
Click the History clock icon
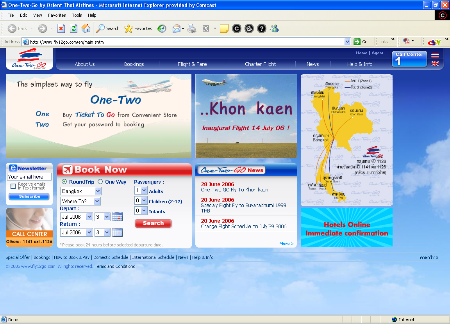click(x=162, y=28)
